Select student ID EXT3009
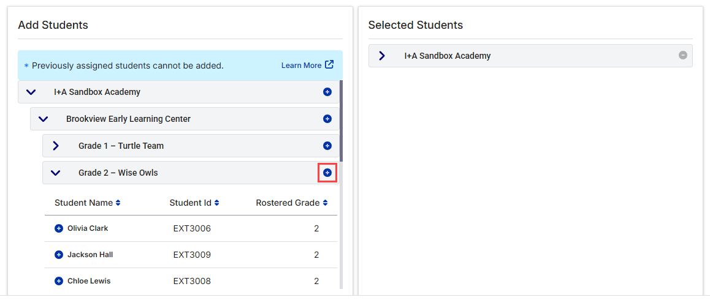Screen dimensions: 710x300 [x=192, y=255]
